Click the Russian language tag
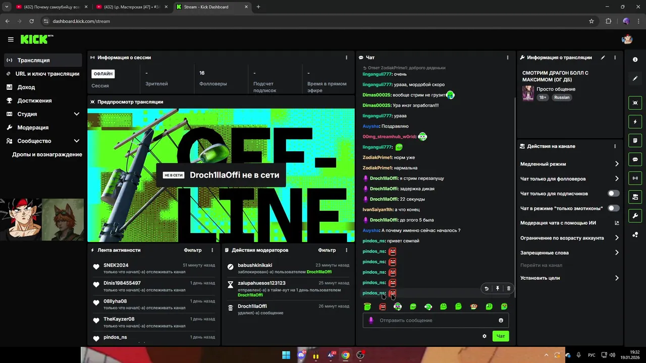This screenshot has width=646, height=363. coord(562,97)
